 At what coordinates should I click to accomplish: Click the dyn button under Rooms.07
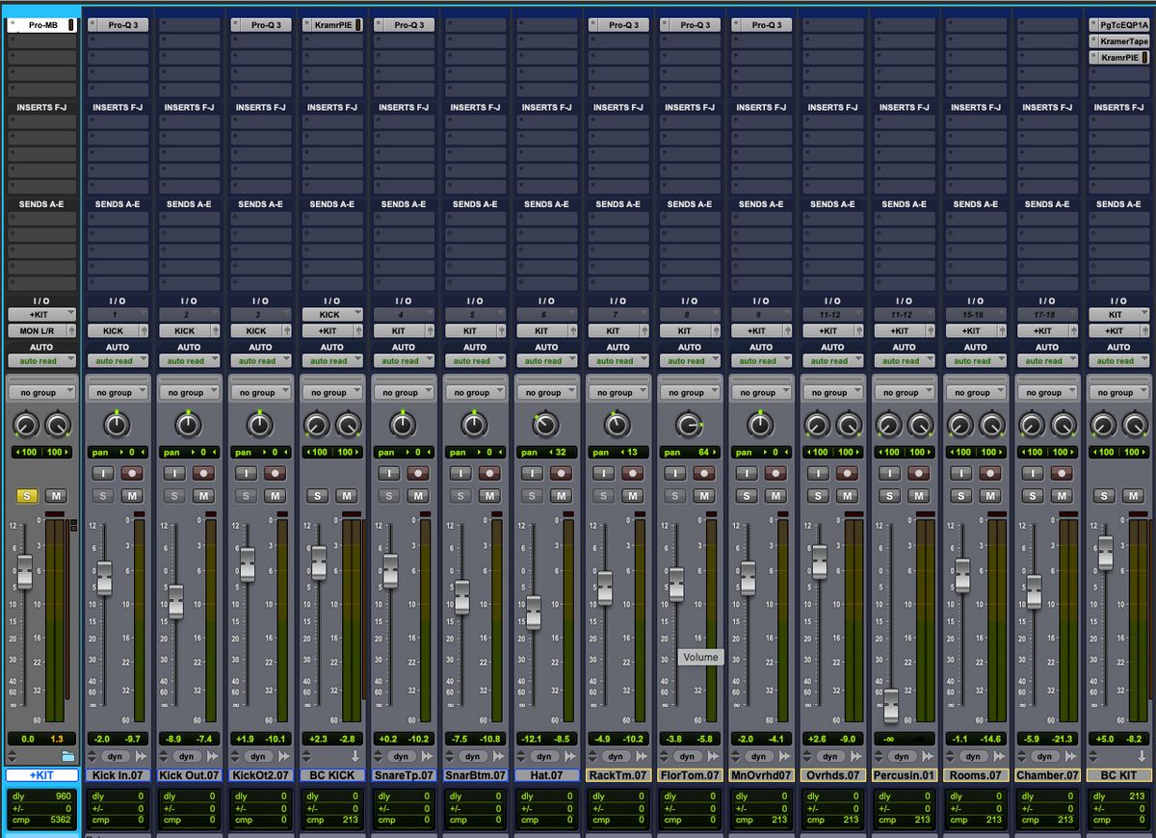pyautogui.click(x=973, y=756)
